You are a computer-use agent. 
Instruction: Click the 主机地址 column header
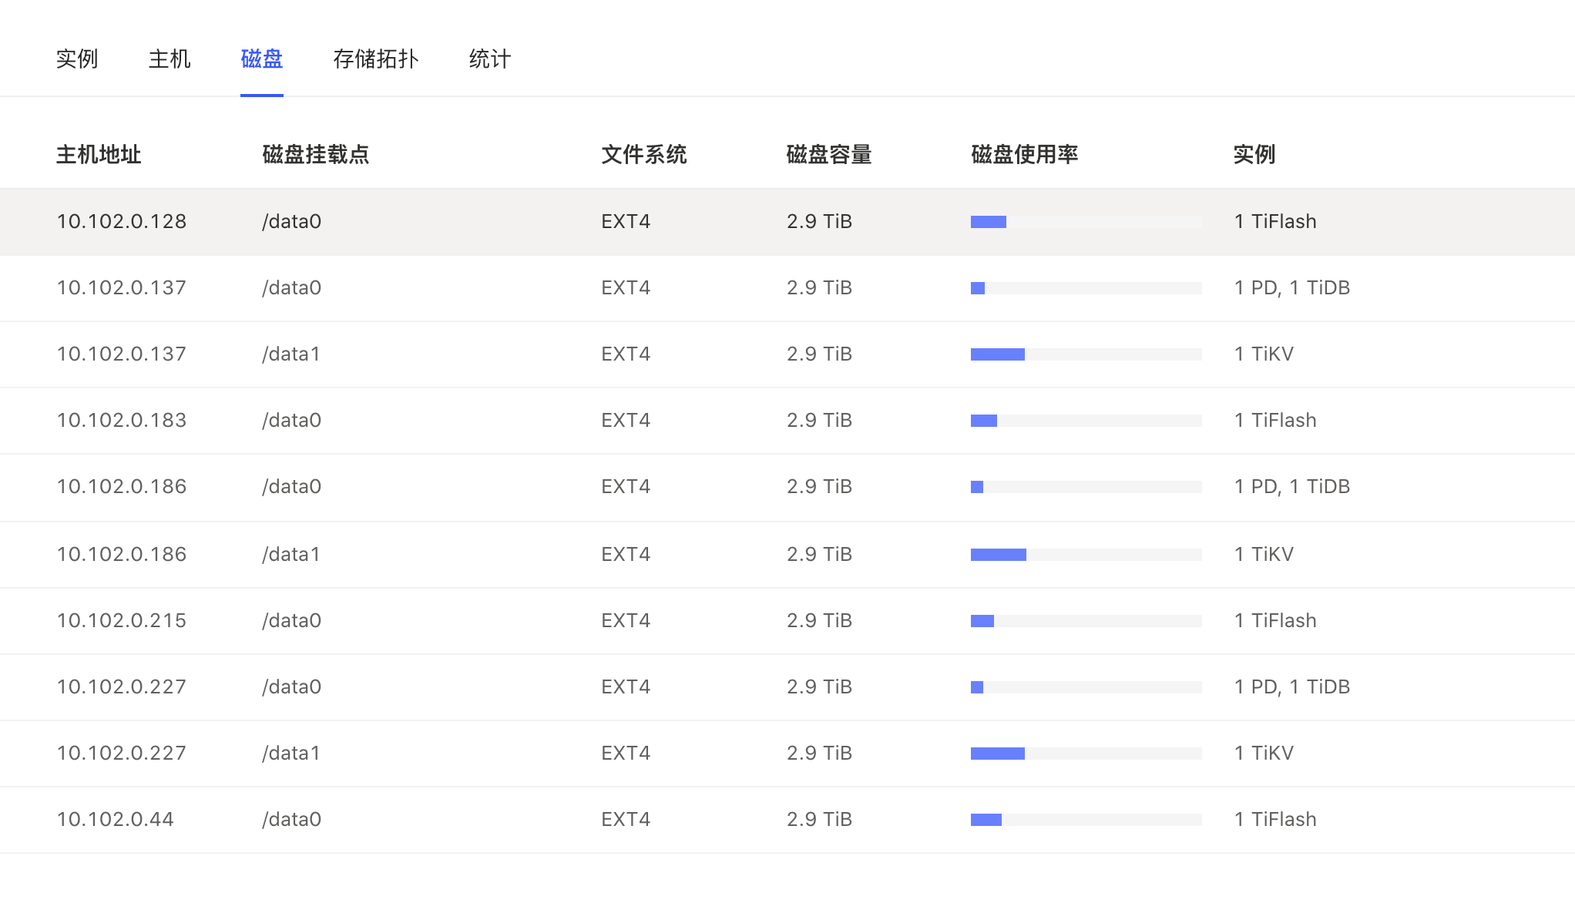click(99, 154)
